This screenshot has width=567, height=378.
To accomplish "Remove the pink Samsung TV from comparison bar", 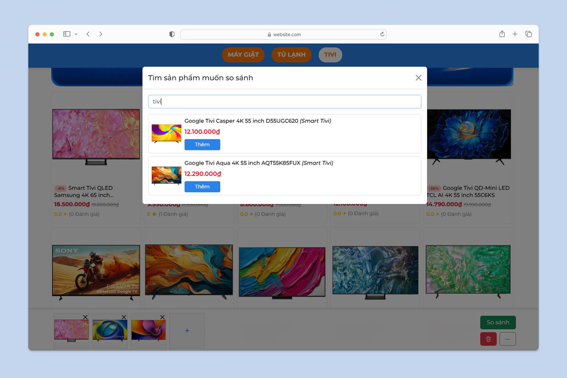I will 85,317.
